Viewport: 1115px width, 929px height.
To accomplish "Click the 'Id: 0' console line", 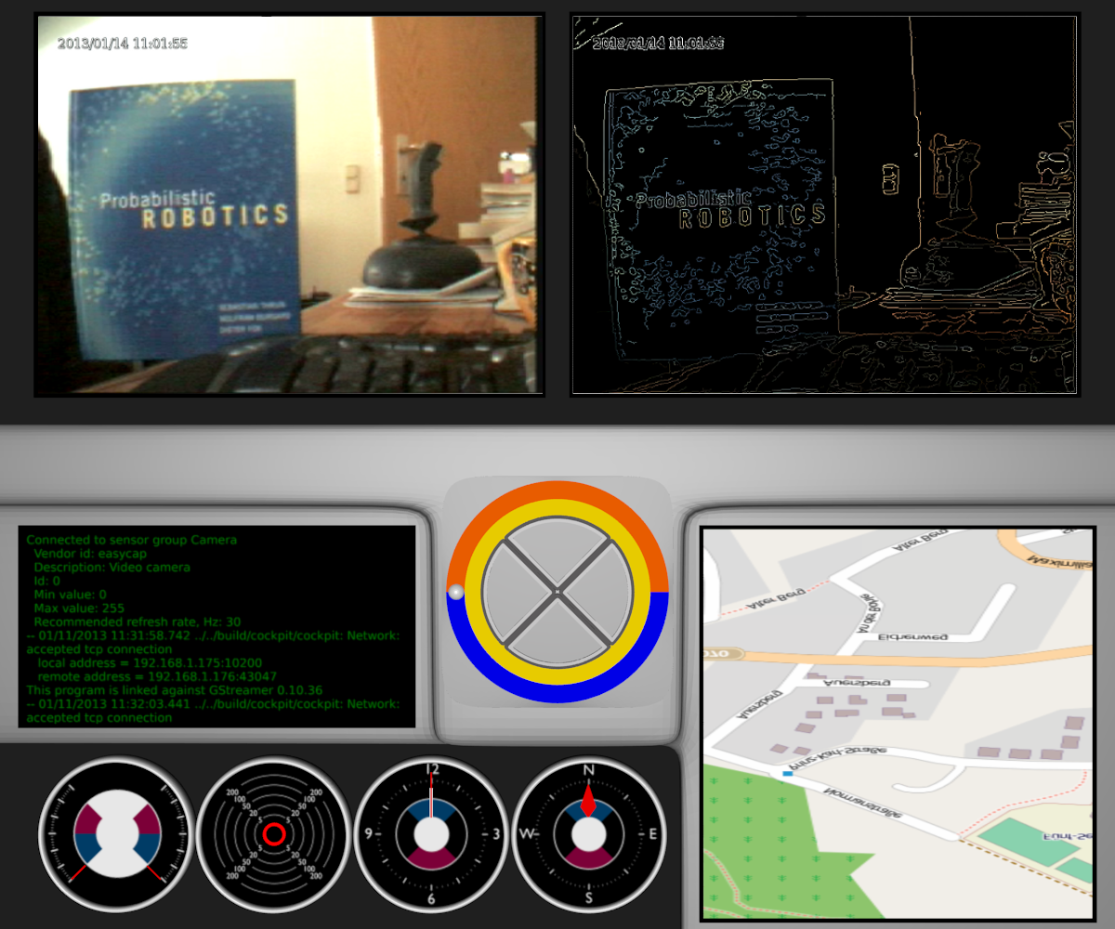I will coord(47,581).
